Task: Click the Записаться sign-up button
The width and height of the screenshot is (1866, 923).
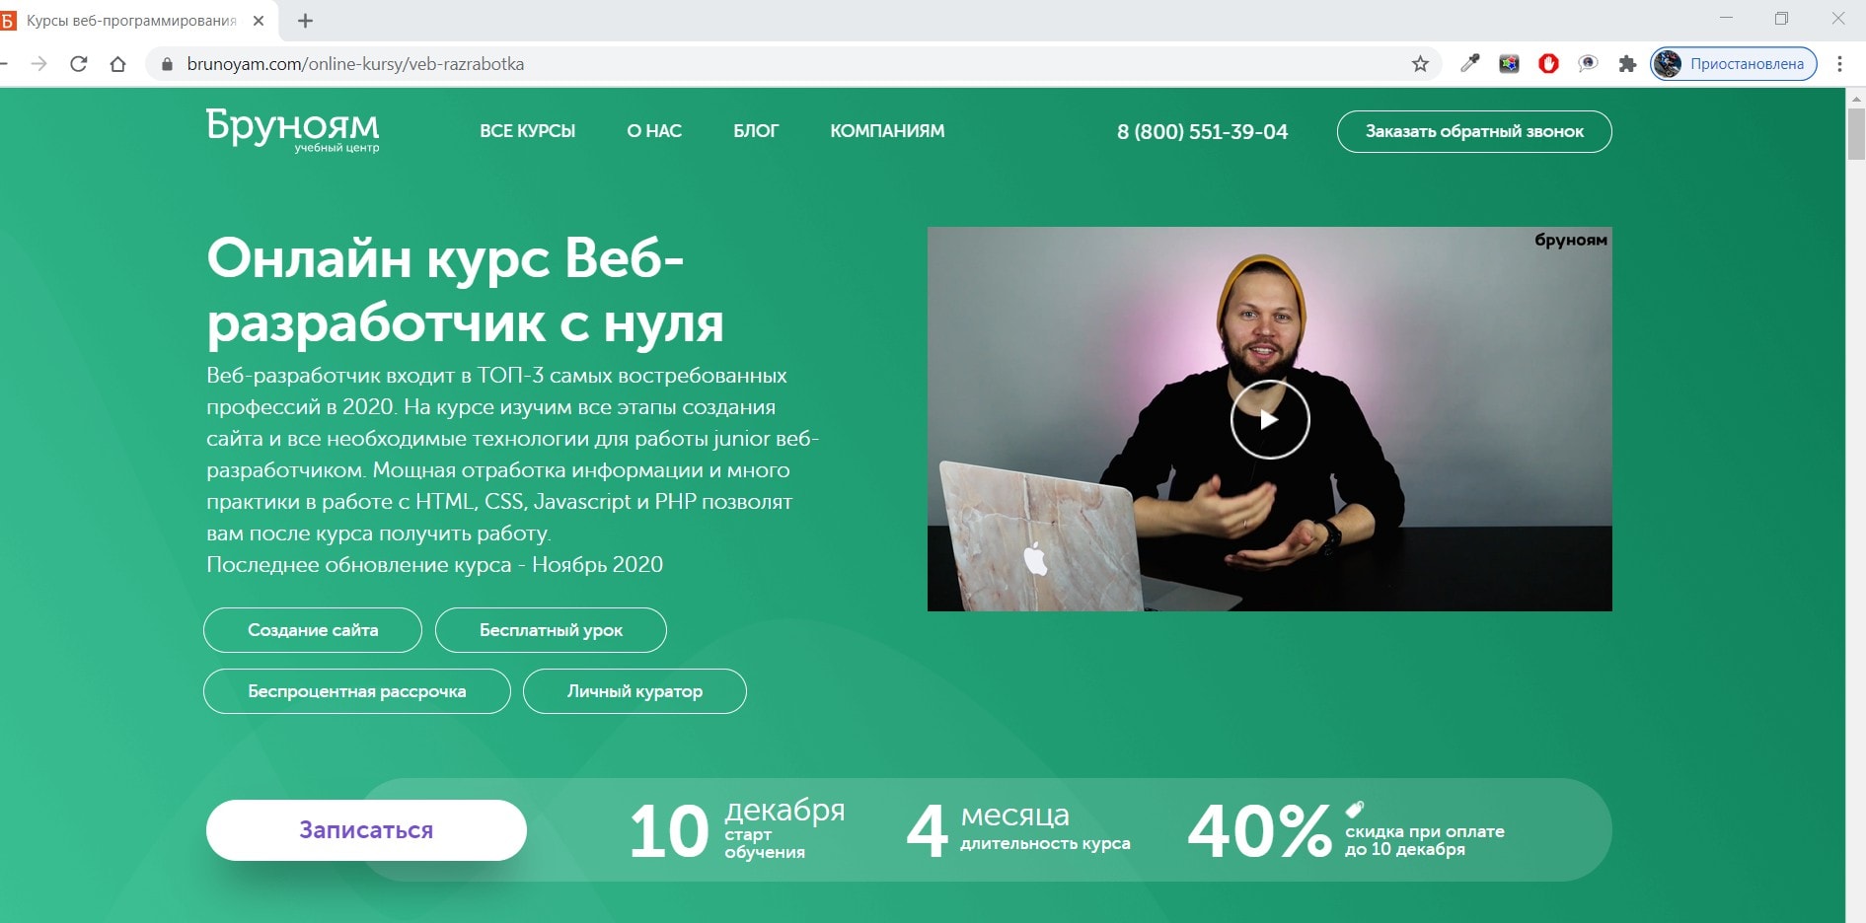Action: (x=366, y=830)
